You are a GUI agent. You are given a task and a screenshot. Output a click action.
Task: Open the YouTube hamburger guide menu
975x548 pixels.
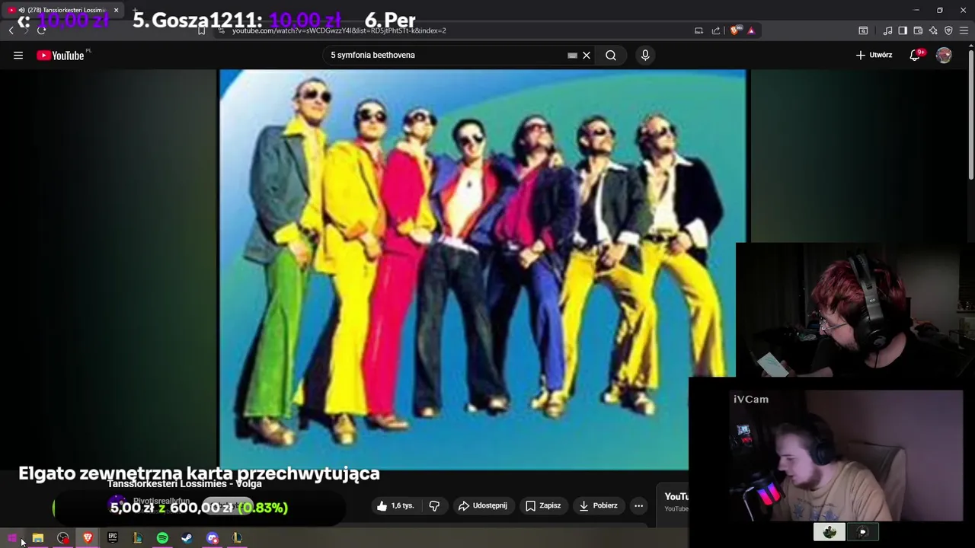click(x=18, y=55)
